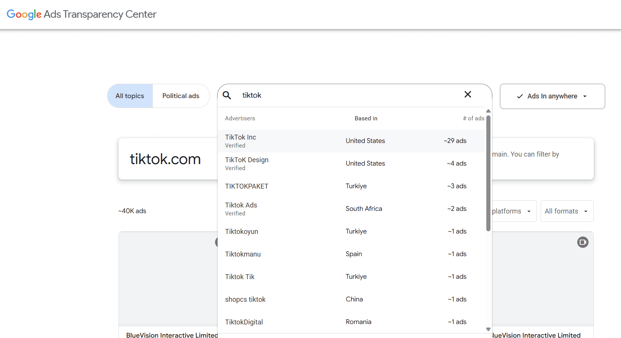Click the # of ads column header

click(x=473, y=118)
